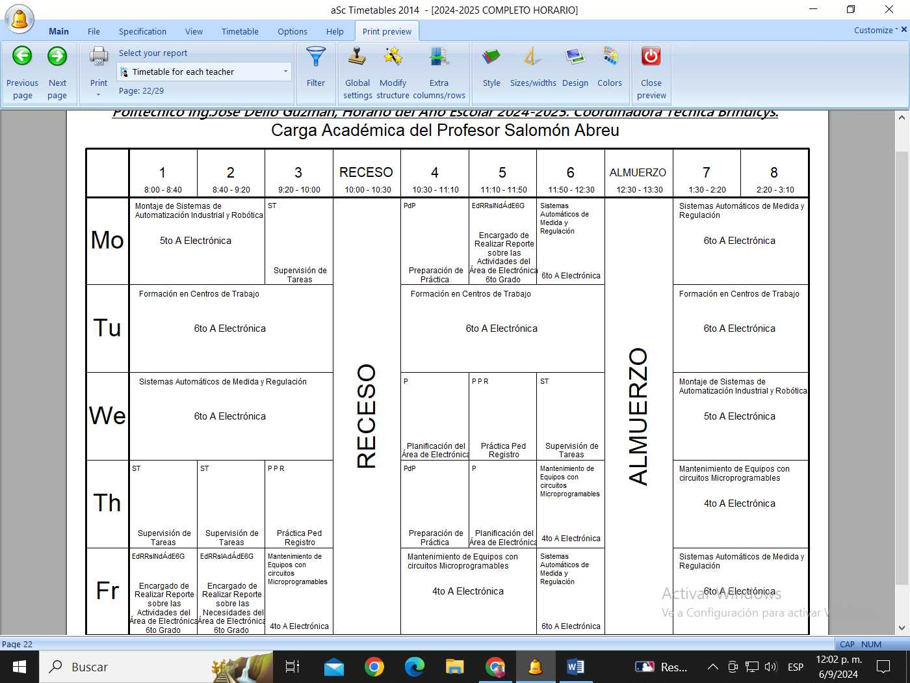Open Task View on taskbar
This screenshot has width=910, height=683.
pos(292,667)
